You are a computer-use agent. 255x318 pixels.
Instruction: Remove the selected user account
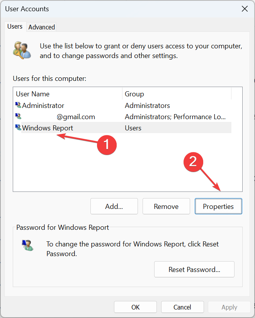click(x=166, y=206)
